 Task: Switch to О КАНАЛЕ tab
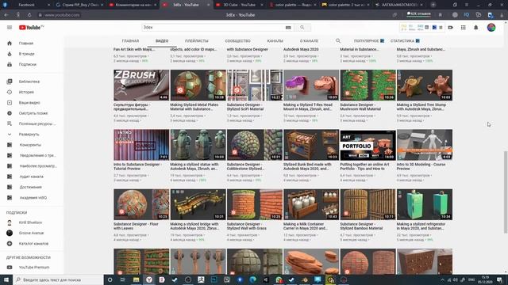309,40
